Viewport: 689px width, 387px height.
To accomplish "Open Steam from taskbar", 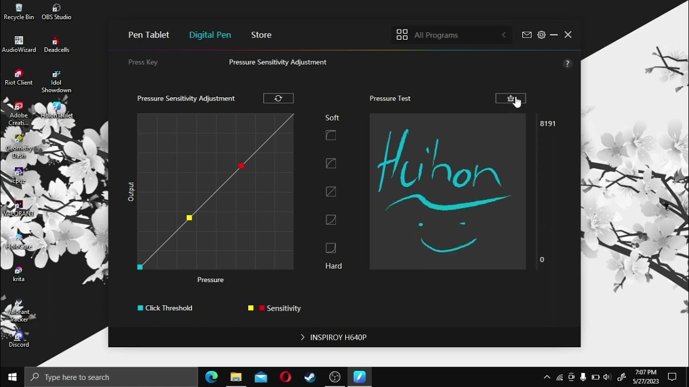I will pyautogui.click(x=310, y=377).
